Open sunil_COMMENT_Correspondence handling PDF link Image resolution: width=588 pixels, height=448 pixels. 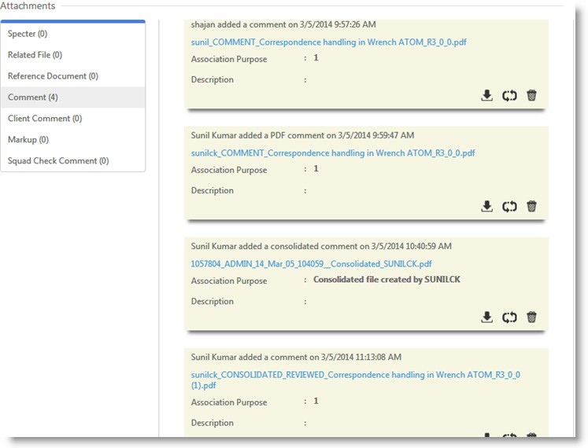[x=328, y=42]
